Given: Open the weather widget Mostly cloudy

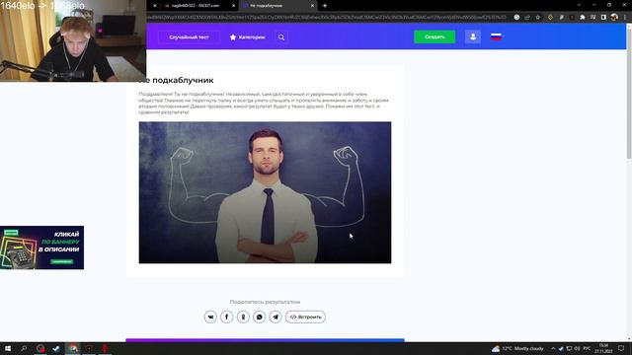Looking at the screenshot, I should (517, 348).
